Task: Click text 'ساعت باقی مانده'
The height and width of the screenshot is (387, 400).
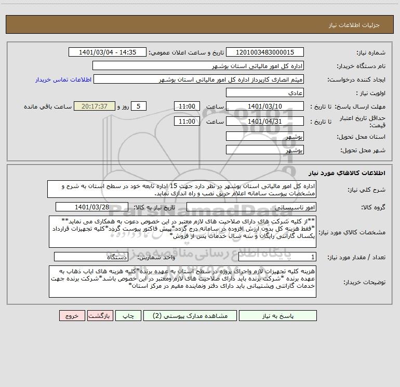Action: [48, 106]
